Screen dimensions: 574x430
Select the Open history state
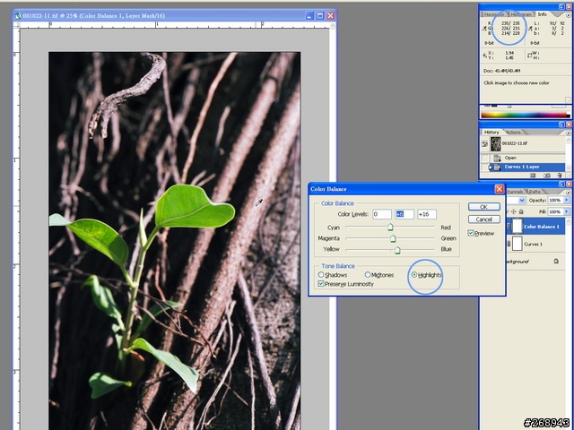(528, 158)
